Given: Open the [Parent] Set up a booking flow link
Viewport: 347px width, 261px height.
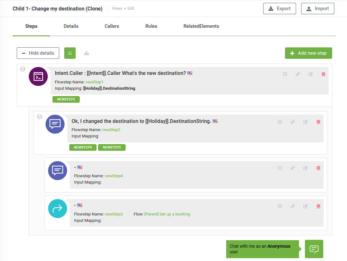Looking at the screenshot, I should point(167,214).
